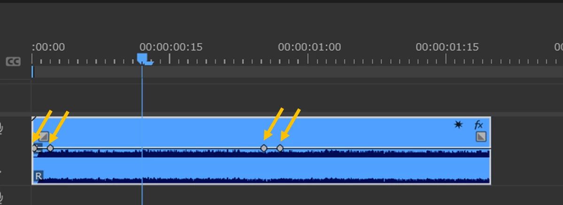Select the first volume keyframe at clip start

coord(34,148)
